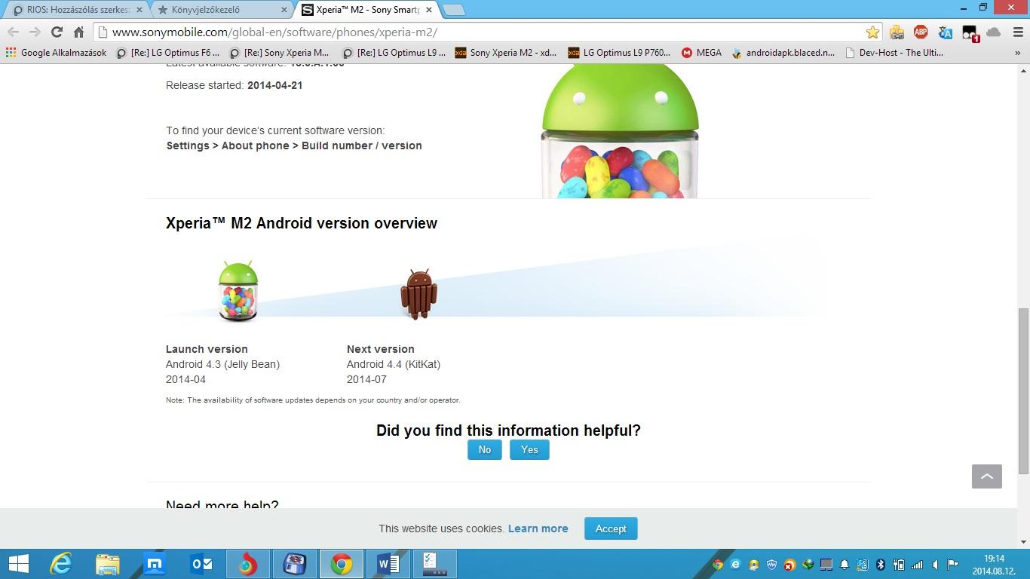
Task: Open Maxthon browser from the taskbar
Action: (155, 564)
